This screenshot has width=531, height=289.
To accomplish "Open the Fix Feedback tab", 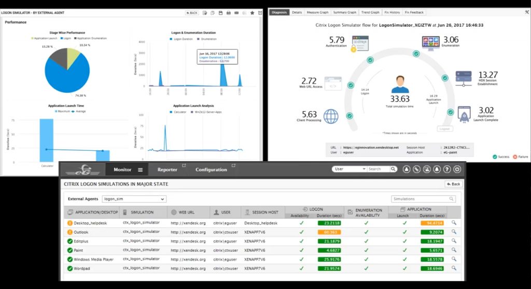I will click(x=414, y=12).
